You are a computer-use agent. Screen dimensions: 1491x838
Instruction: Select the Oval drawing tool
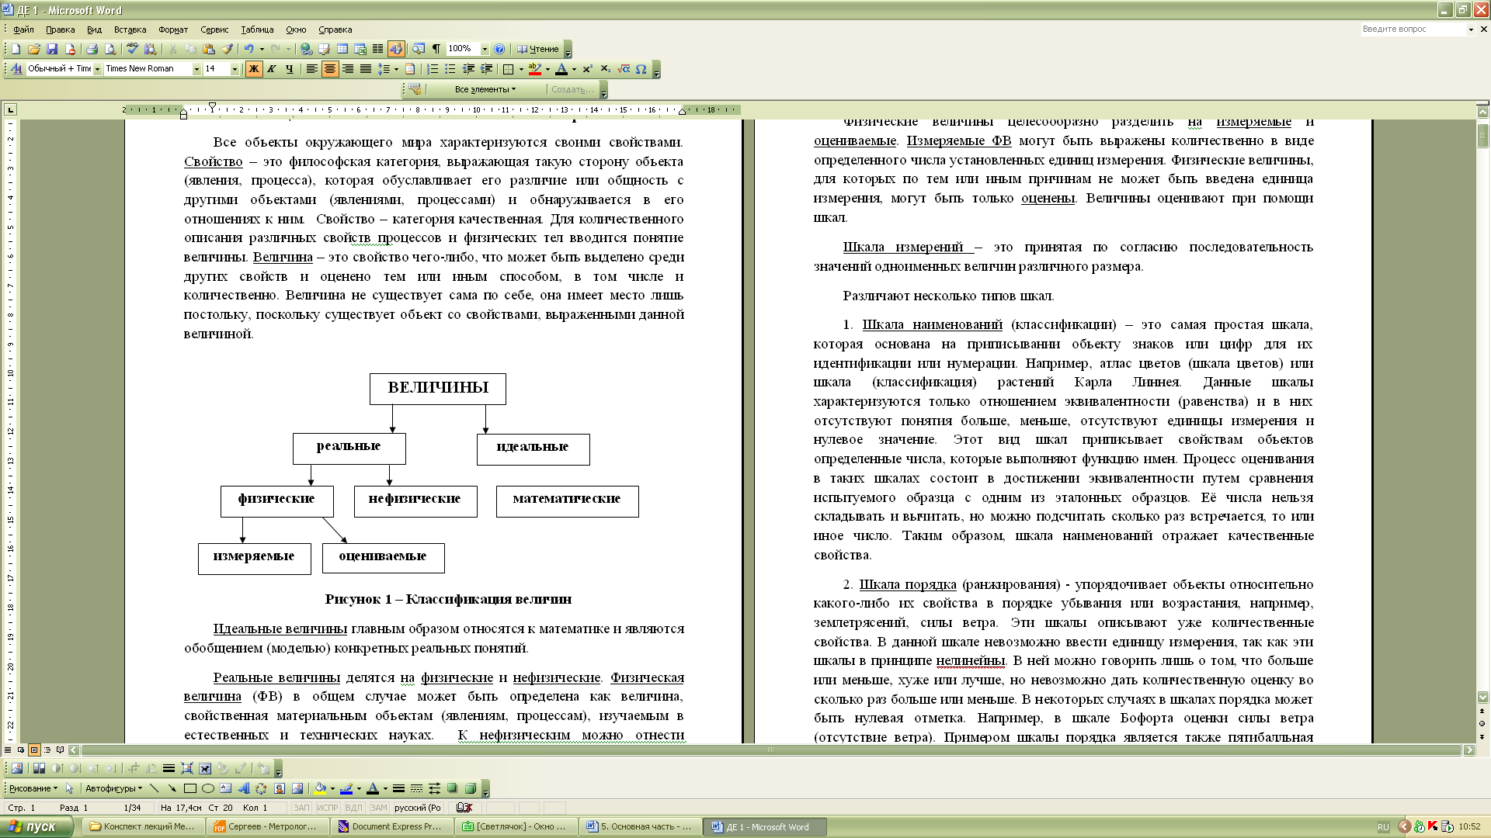[207, 788]
